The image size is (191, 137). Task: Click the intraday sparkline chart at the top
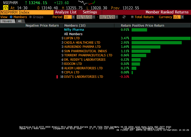[x=86, y=3]
